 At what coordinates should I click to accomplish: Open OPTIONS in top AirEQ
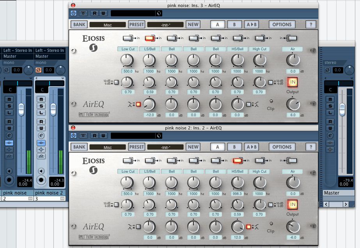coord(282,25)
